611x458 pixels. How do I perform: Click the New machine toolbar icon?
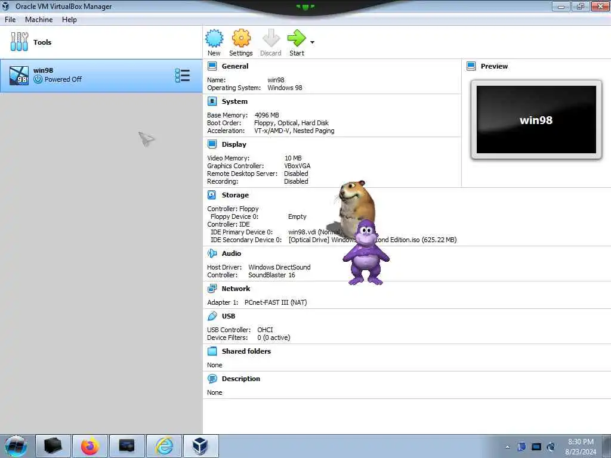coord(214,38)
